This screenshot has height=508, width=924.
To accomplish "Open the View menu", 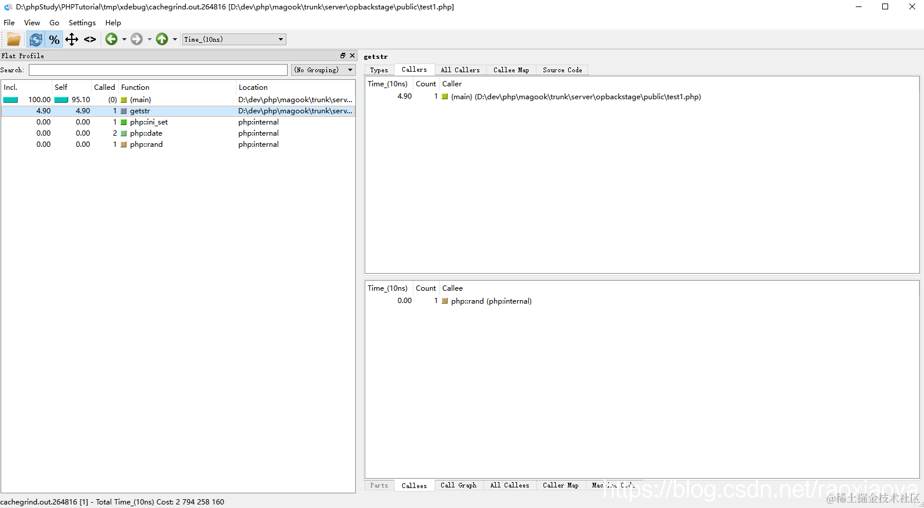I will (x=32, y=23).
